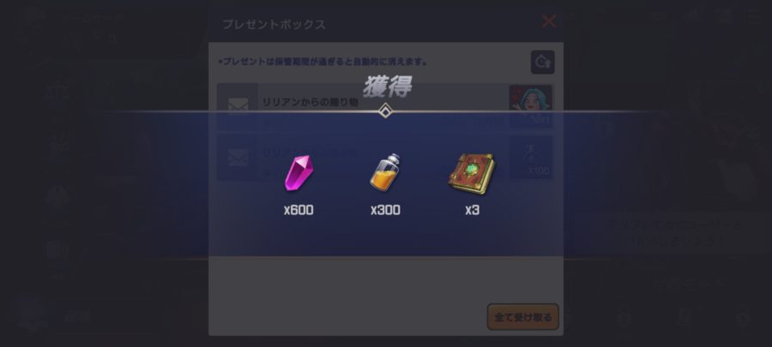
Task: Click the present expiry notice text
Action: (323, 63)
